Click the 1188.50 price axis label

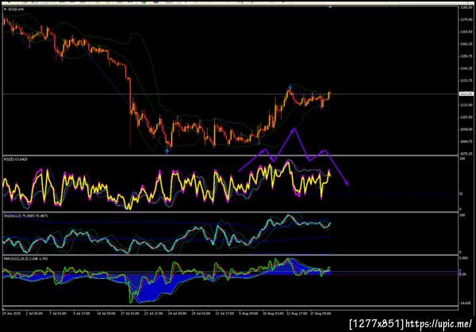click(466, 7)
